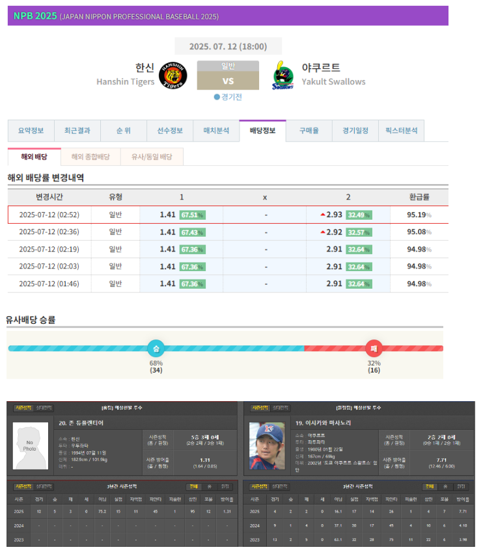
Task: Click away pitcher record 2승 2패 0세
Action: (441, 437)
